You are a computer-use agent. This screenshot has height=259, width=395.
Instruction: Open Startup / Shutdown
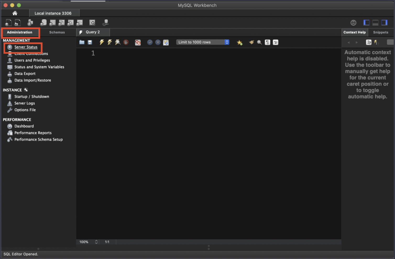click(x=31, y=97)
